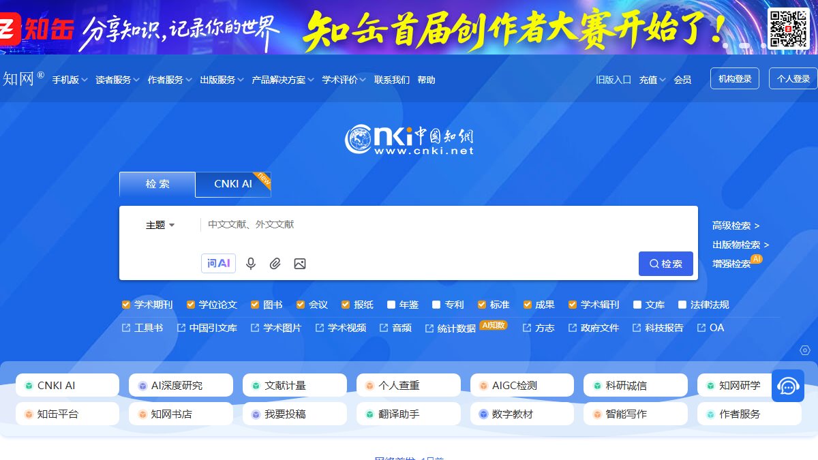Open AIGC检测 shortcut card

point(522,385)
